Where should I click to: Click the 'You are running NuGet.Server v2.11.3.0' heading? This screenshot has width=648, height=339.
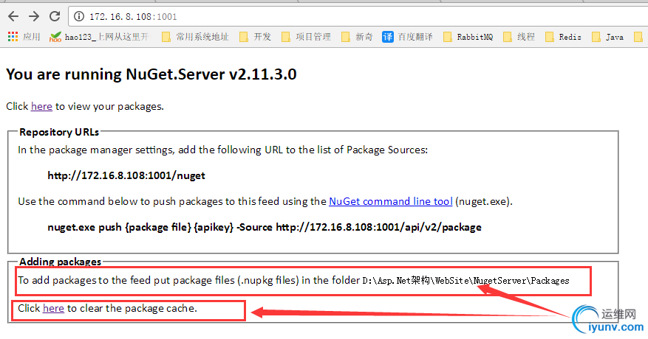[151, 74]
